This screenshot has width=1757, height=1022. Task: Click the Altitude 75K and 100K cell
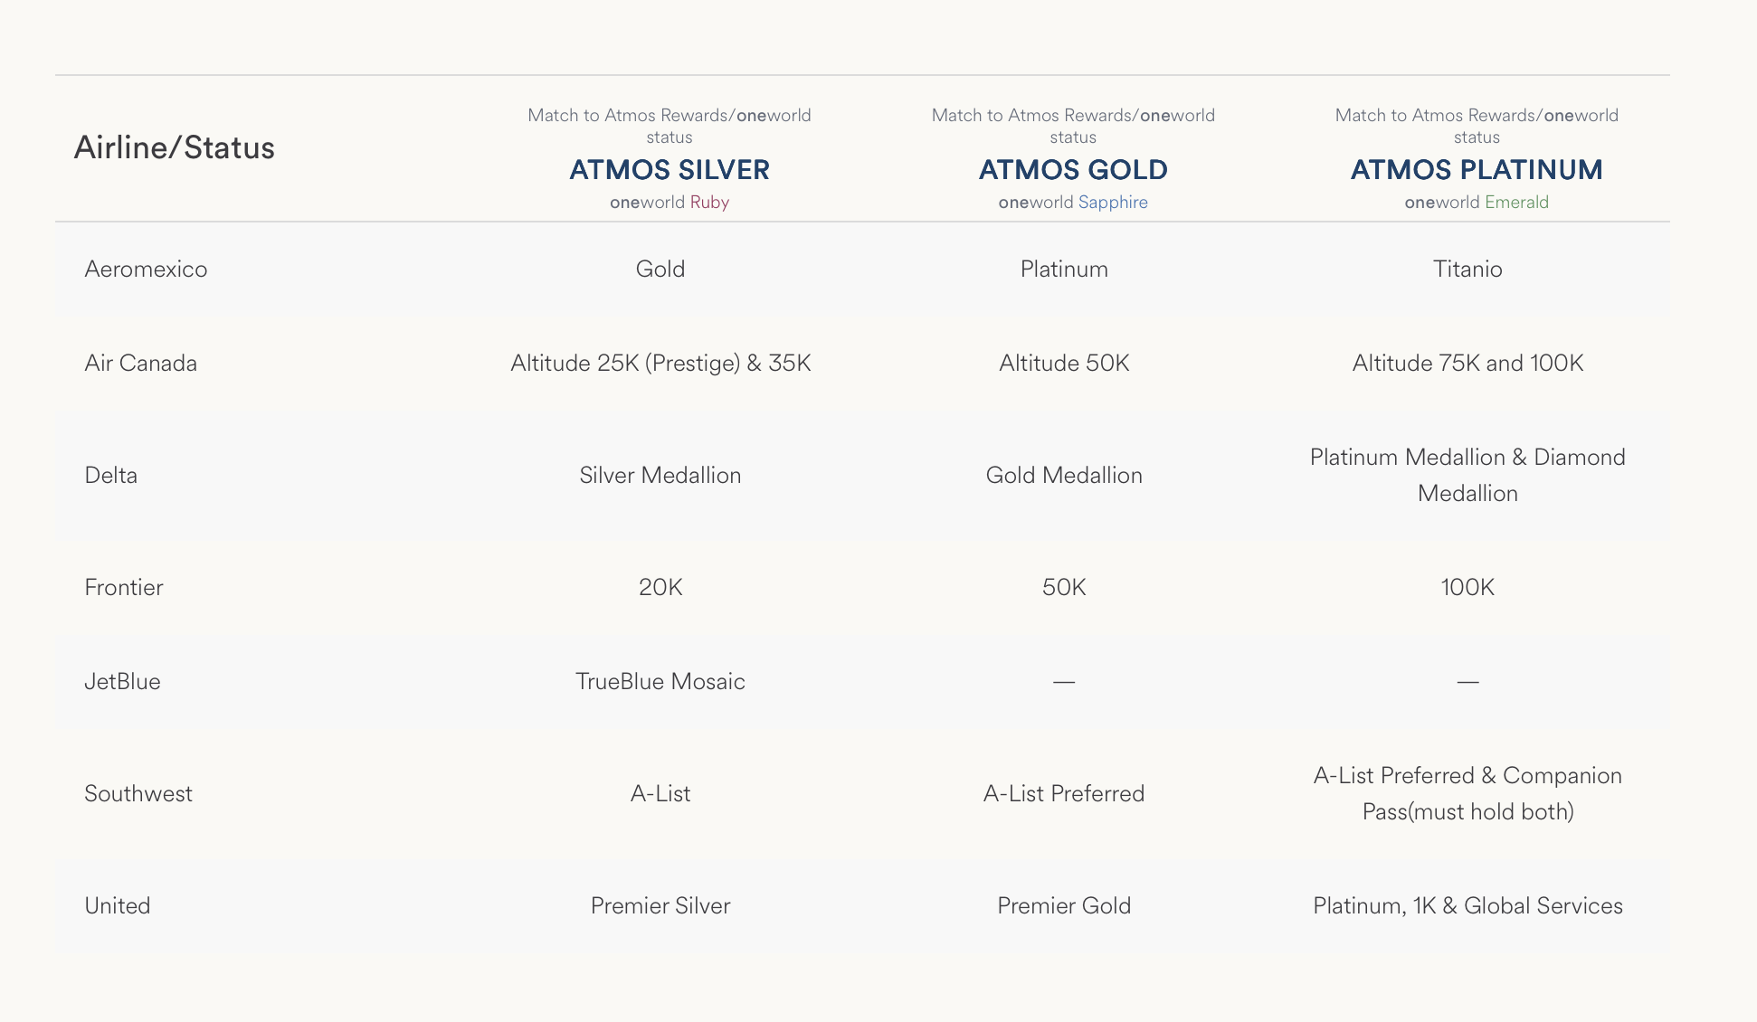1467,363
